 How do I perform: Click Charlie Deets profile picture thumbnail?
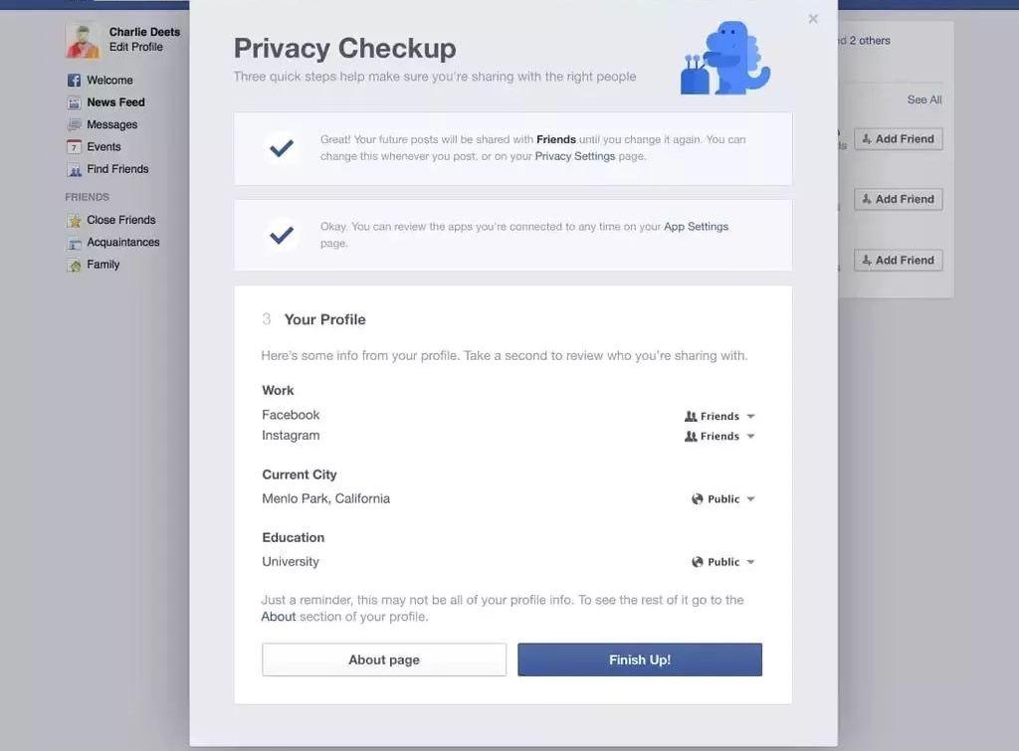pyautogui.click(x=83, y=40)
